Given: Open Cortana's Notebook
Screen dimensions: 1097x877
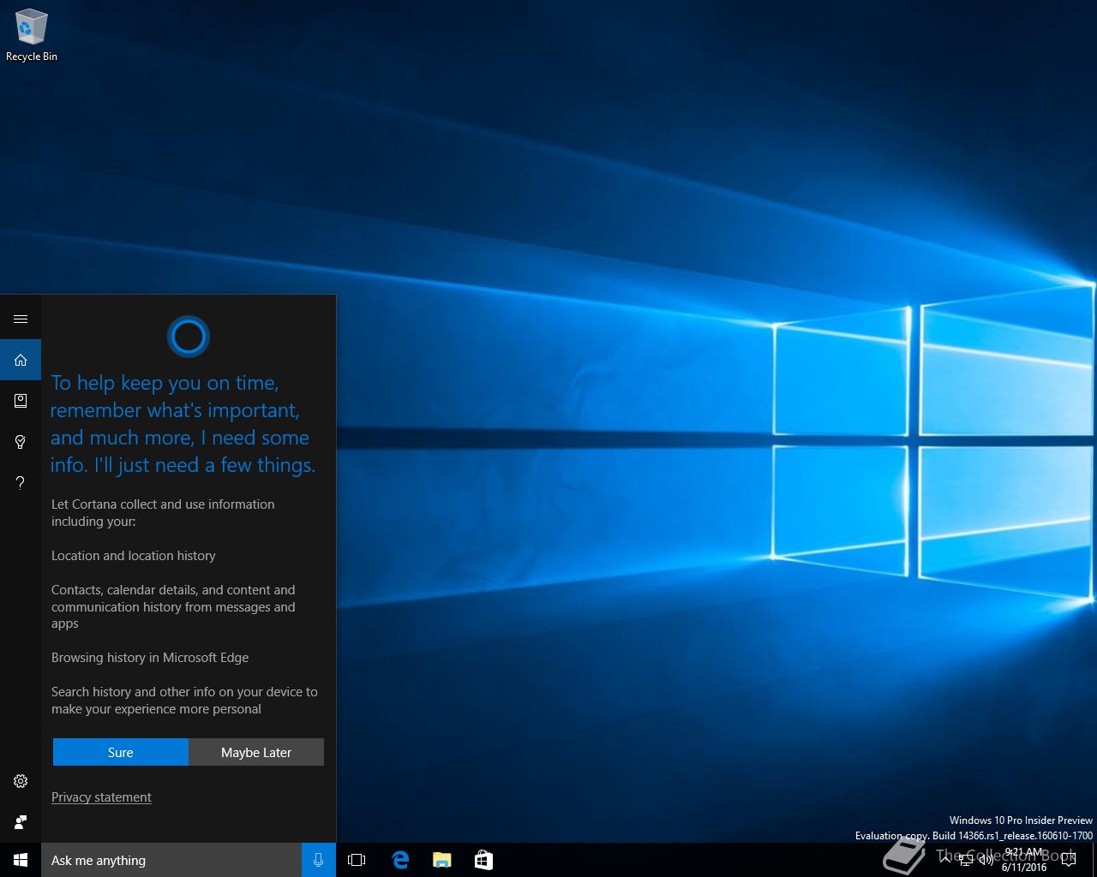Looking at the screenshot, I should point(21,401).
